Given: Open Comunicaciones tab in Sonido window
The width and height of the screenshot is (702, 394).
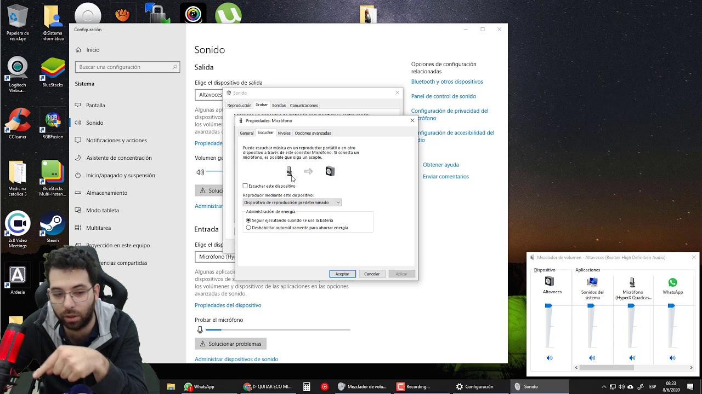Looking at the screenshot, I should click(304, 105).
